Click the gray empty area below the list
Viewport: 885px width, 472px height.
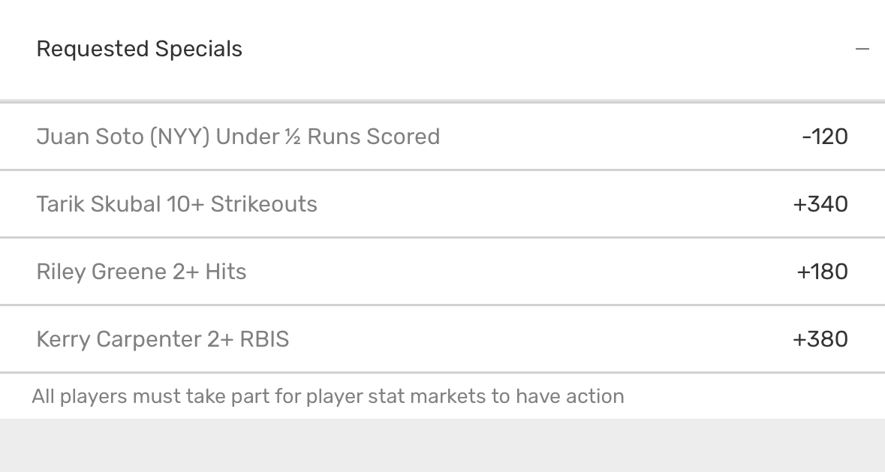point(442,445)
